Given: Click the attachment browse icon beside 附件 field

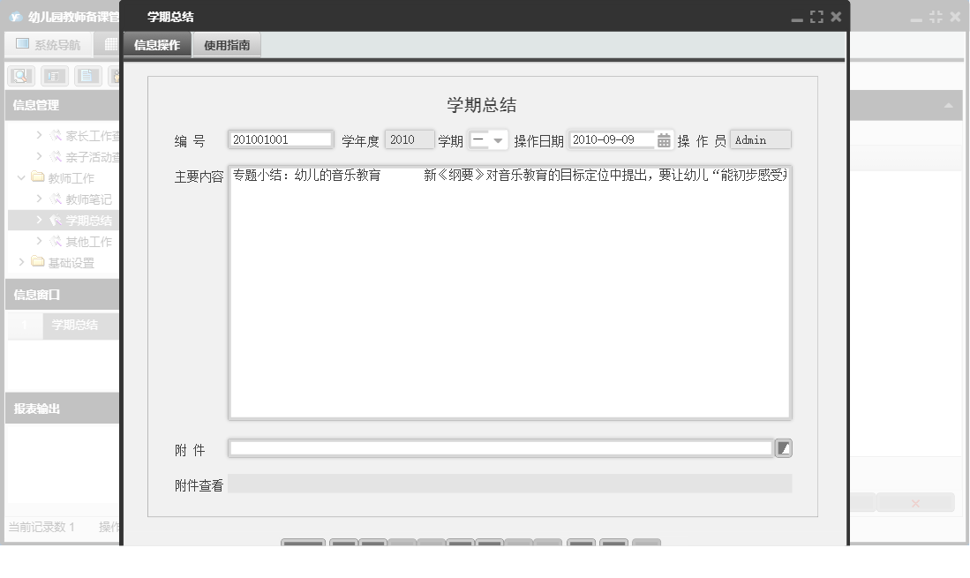Looking at the screenshot, I should pos(785,447).
